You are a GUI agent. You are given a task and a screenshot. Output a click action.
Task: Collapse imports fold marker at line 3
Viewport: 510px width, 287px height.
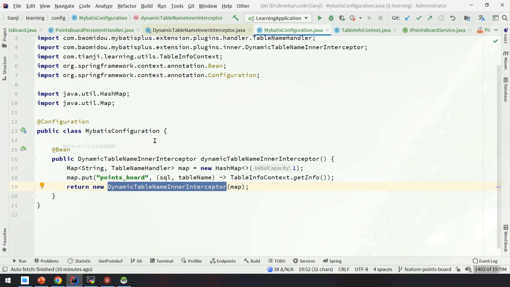coord(34,38)
